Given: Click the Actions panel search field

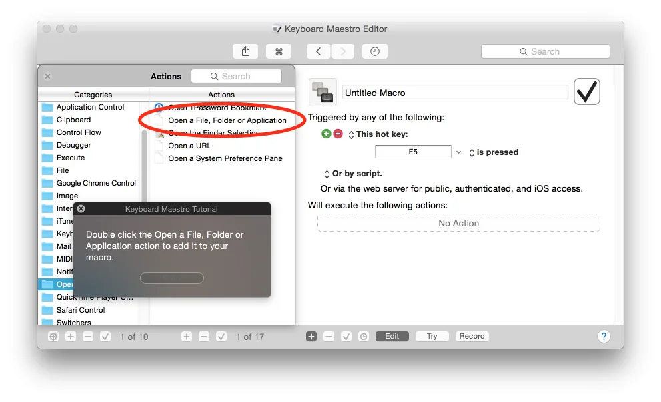Looking at the screenshot, I should (x=236, y=76).
